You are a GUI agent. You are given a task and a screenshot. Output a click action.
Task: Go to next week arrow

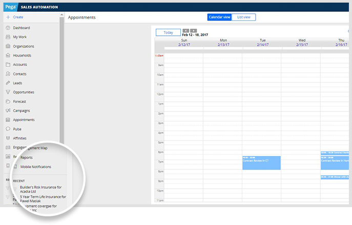tap(193, 31)
